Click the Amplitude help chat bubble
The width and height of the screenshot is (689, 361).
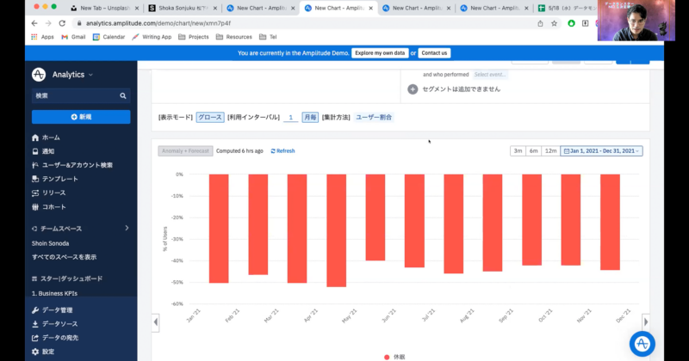(642, 344)
